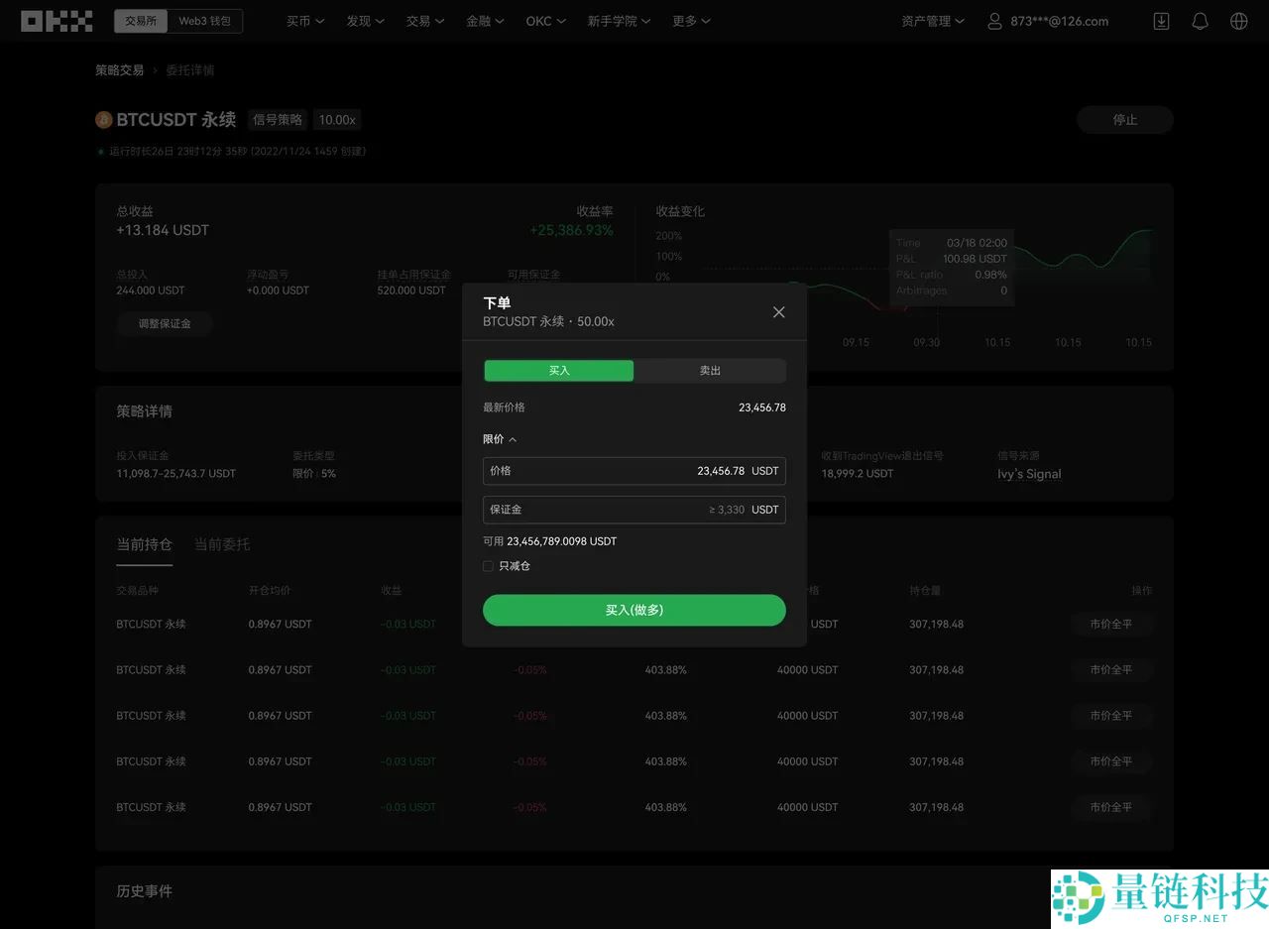
Task: Switch to the 当前委托 tab
Action: point(222,544)
